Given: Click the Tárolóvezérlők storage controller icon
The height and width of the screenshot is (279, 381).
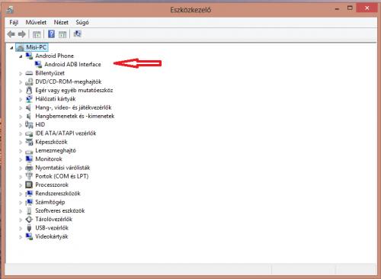Looking at the screenshot, I should pyautogui.click(x=29, y=220).
